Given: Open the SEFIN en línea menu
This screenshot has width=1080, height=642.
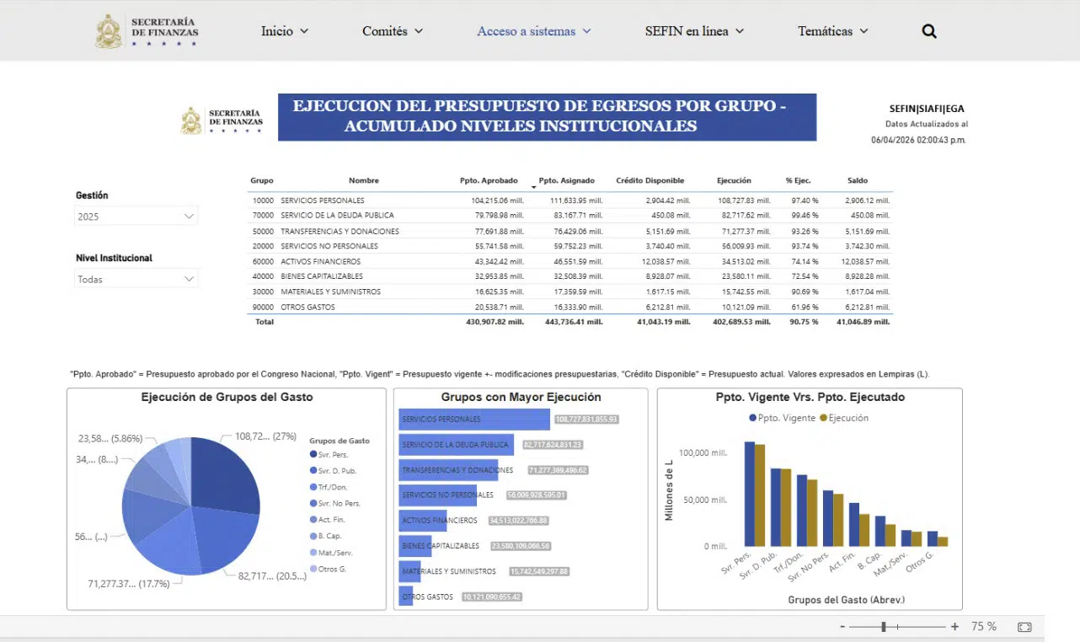Looking at the screenshot, I should tap(694, 31).
